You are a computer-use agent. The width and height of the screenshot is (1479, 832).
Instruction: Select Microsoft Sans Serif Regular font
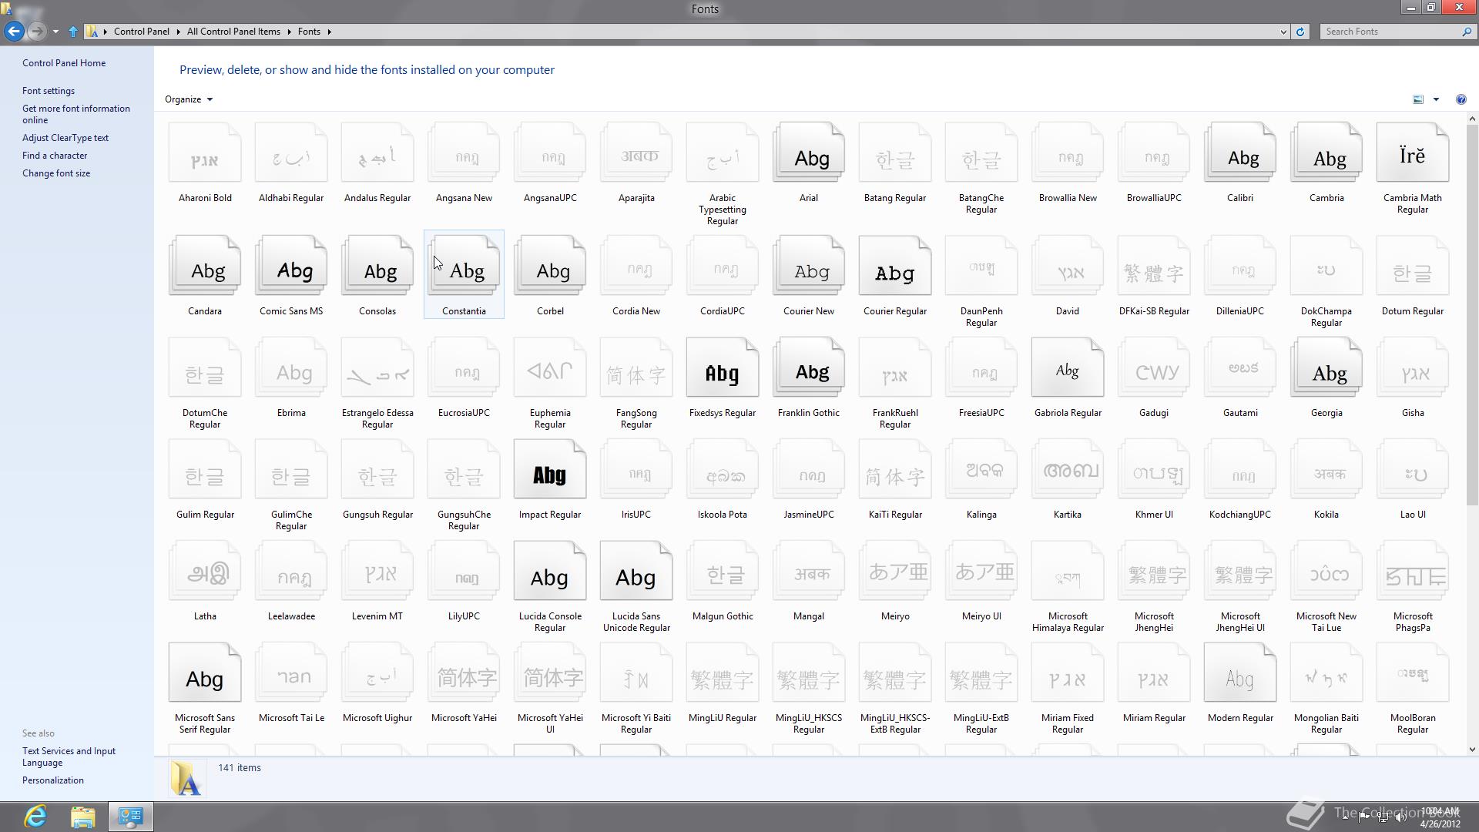click(x=205, y=673)
